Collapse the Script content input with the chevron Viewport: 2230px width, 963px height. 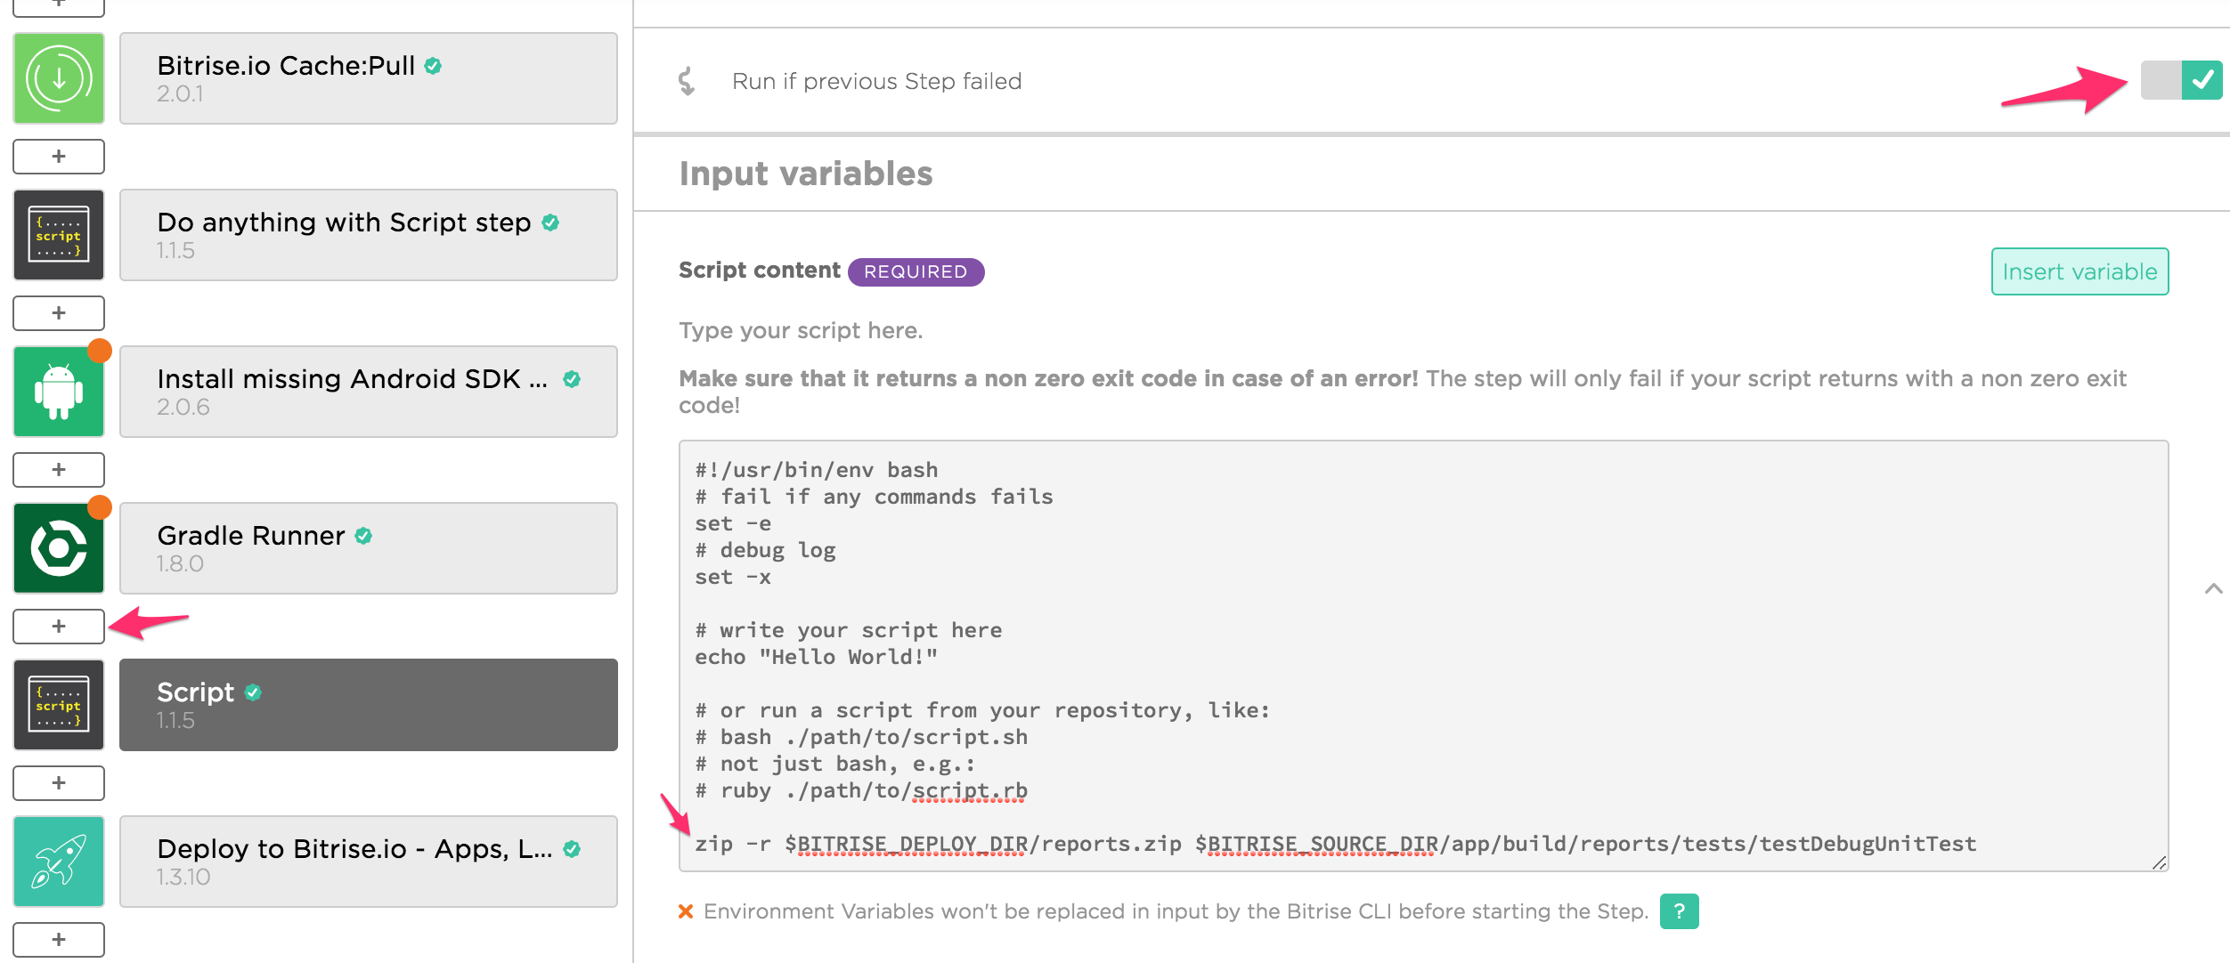point(2213,589)
